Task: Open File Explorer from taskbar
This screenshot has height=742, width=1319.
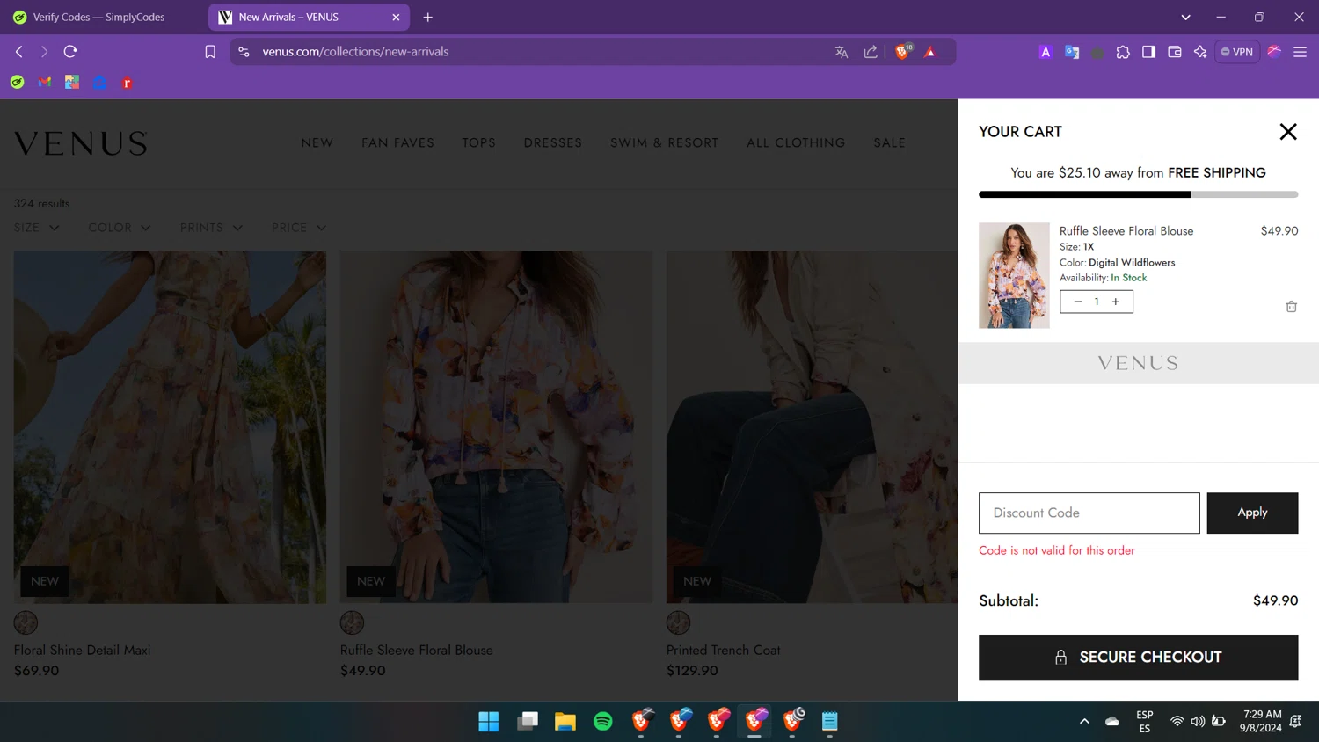Action: click(x=565, y=722)
